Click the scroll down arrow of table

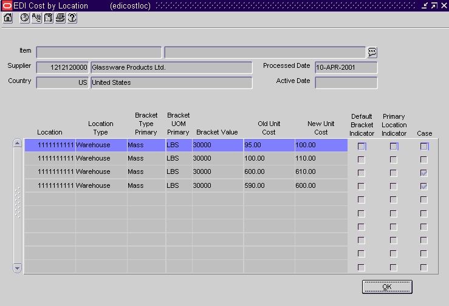point(17,268)
